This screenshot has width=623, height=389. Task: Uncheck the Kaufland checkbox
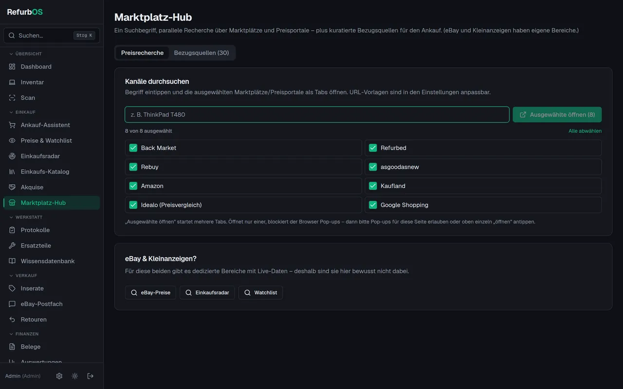tap(373, 186)
